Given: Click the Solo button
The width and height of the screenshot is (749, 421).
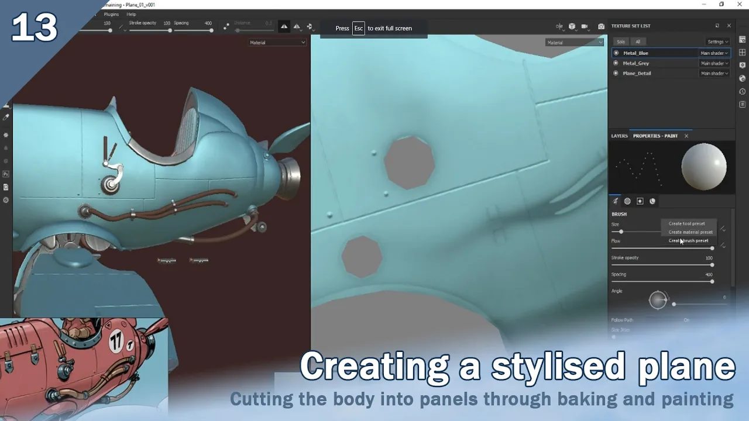Looking at the screenshot, I should 620,42.
